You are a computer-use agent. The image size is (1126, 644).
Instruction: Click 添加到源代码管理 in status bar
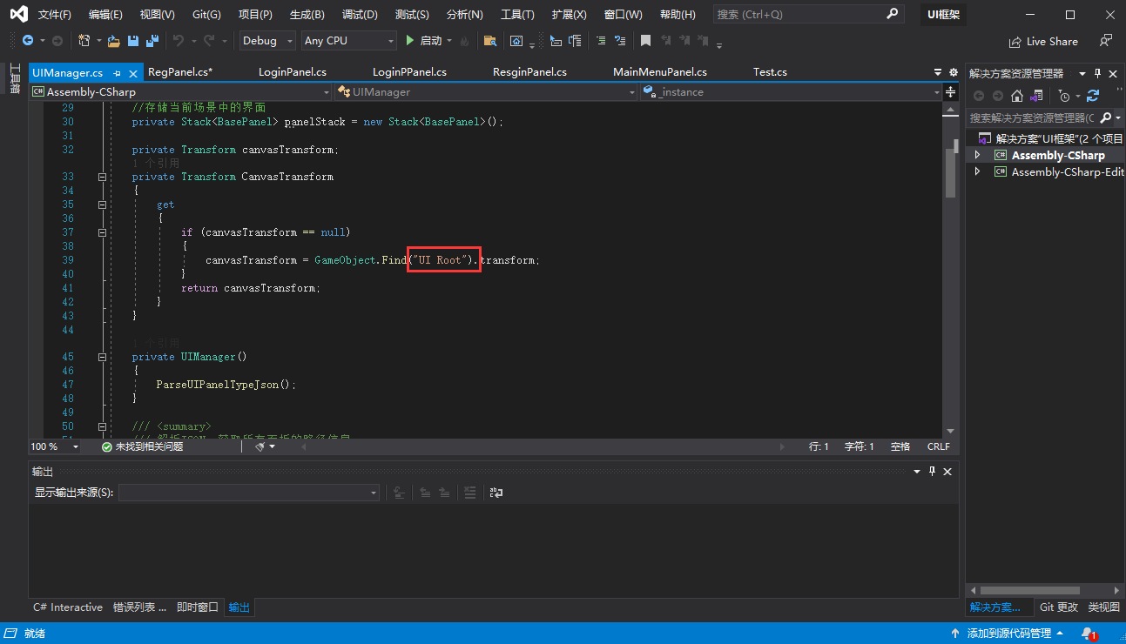pyautogui.click(x=1009, y=634)
